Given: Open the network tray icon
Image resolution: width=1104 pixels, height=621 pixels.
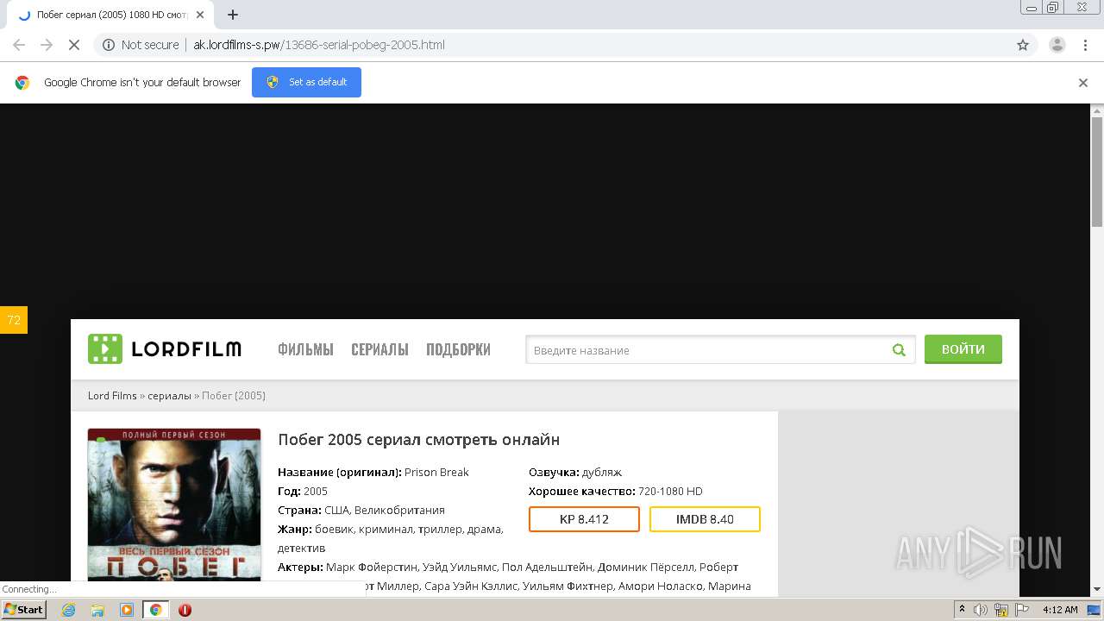Looking at the screenshot, I should click(x=1001, y=610).
